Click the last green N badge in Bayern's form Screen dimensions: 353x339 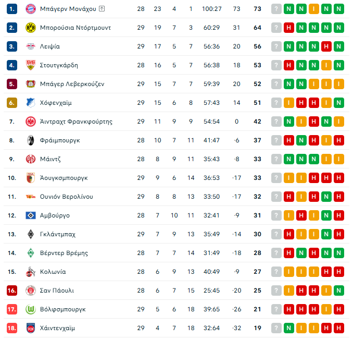338,9
